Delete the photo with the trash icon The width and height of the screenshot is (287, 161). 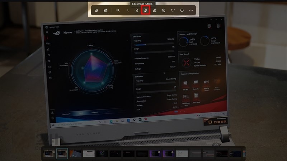164,10
